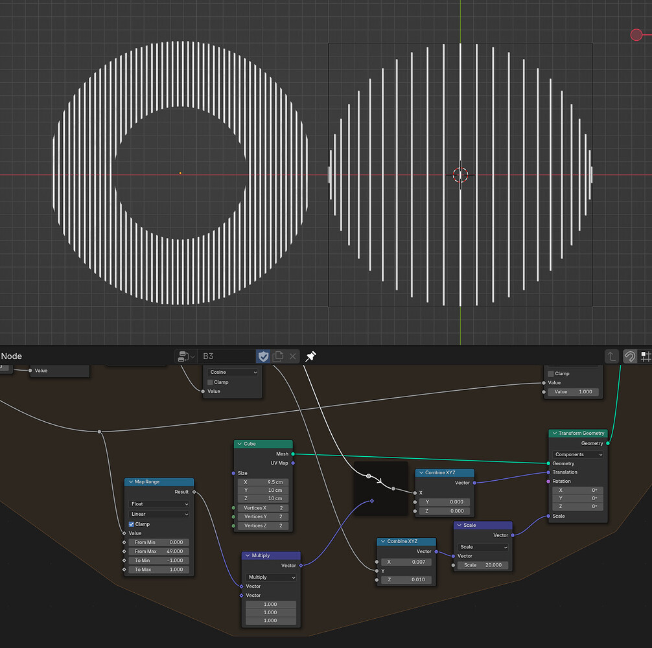The width and height of the screenshot is (652, 648).
Task: Toggle the fake user shield icon
Action: pyautogui.click(x=263, y=356)
